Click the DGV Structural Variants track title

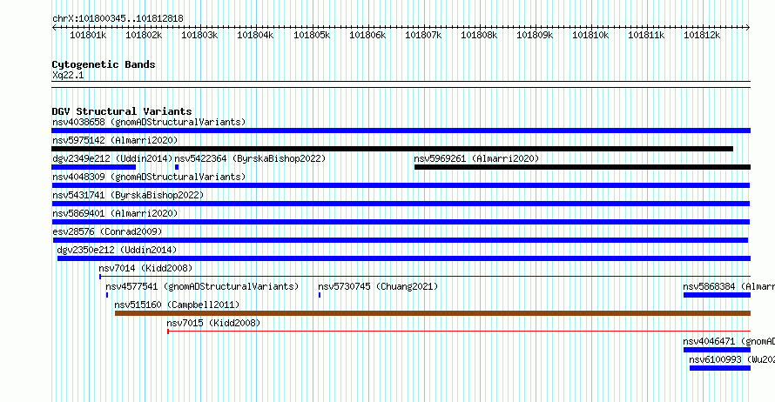coord(122,111)
